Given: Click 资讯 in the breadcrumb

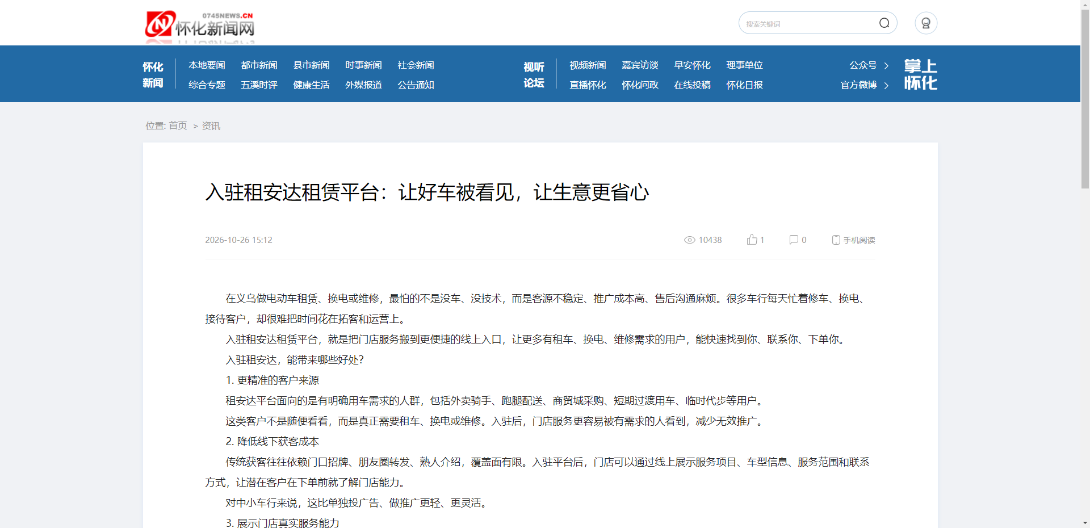Looking at the screenshot, I should coord(211,125).
